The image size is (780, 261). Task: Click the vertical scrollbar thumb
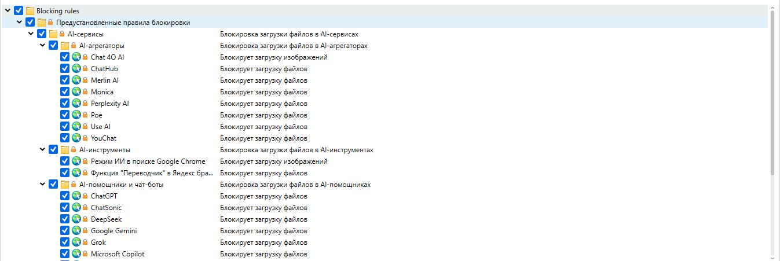774,93
